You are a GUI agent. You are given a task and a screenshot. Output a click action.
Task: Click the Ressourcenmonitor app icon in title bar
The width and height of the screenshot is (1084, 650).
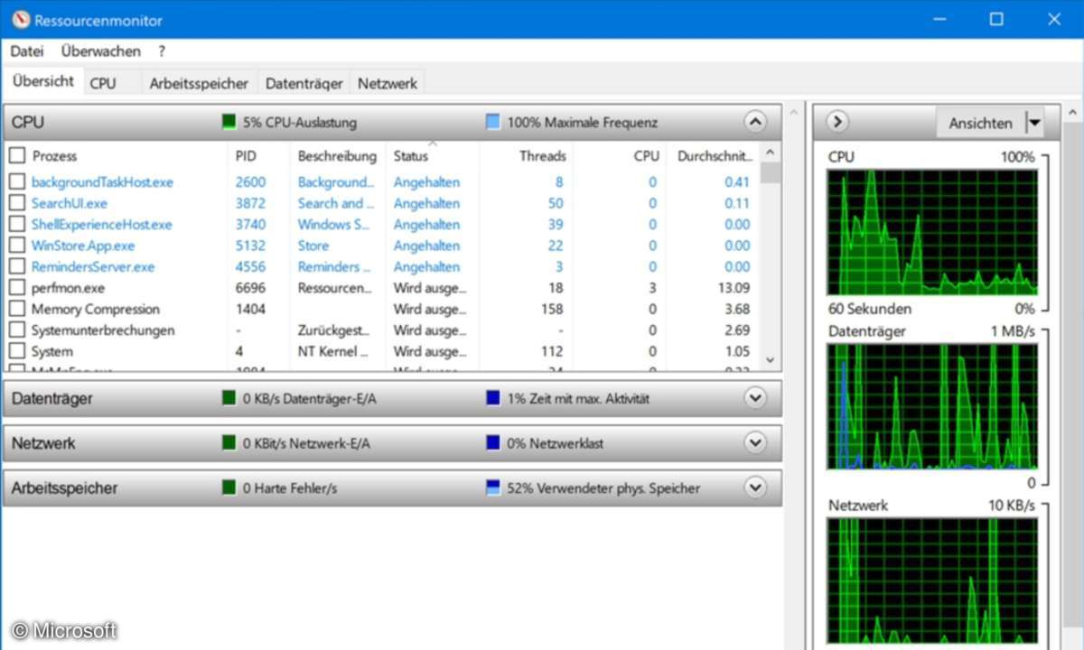point(20,19)
